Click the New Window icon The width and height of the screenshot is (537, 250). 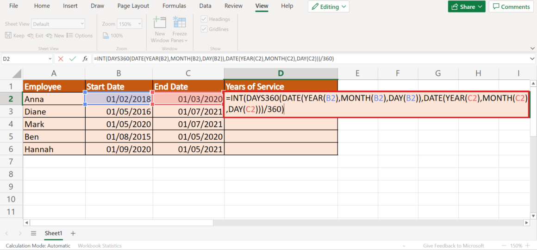click(160, 22)
